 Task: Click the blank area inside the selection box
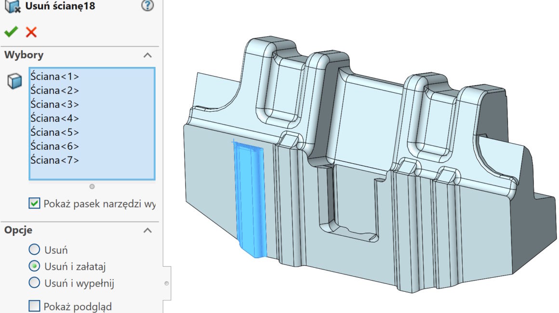click(x=92, y=172)
